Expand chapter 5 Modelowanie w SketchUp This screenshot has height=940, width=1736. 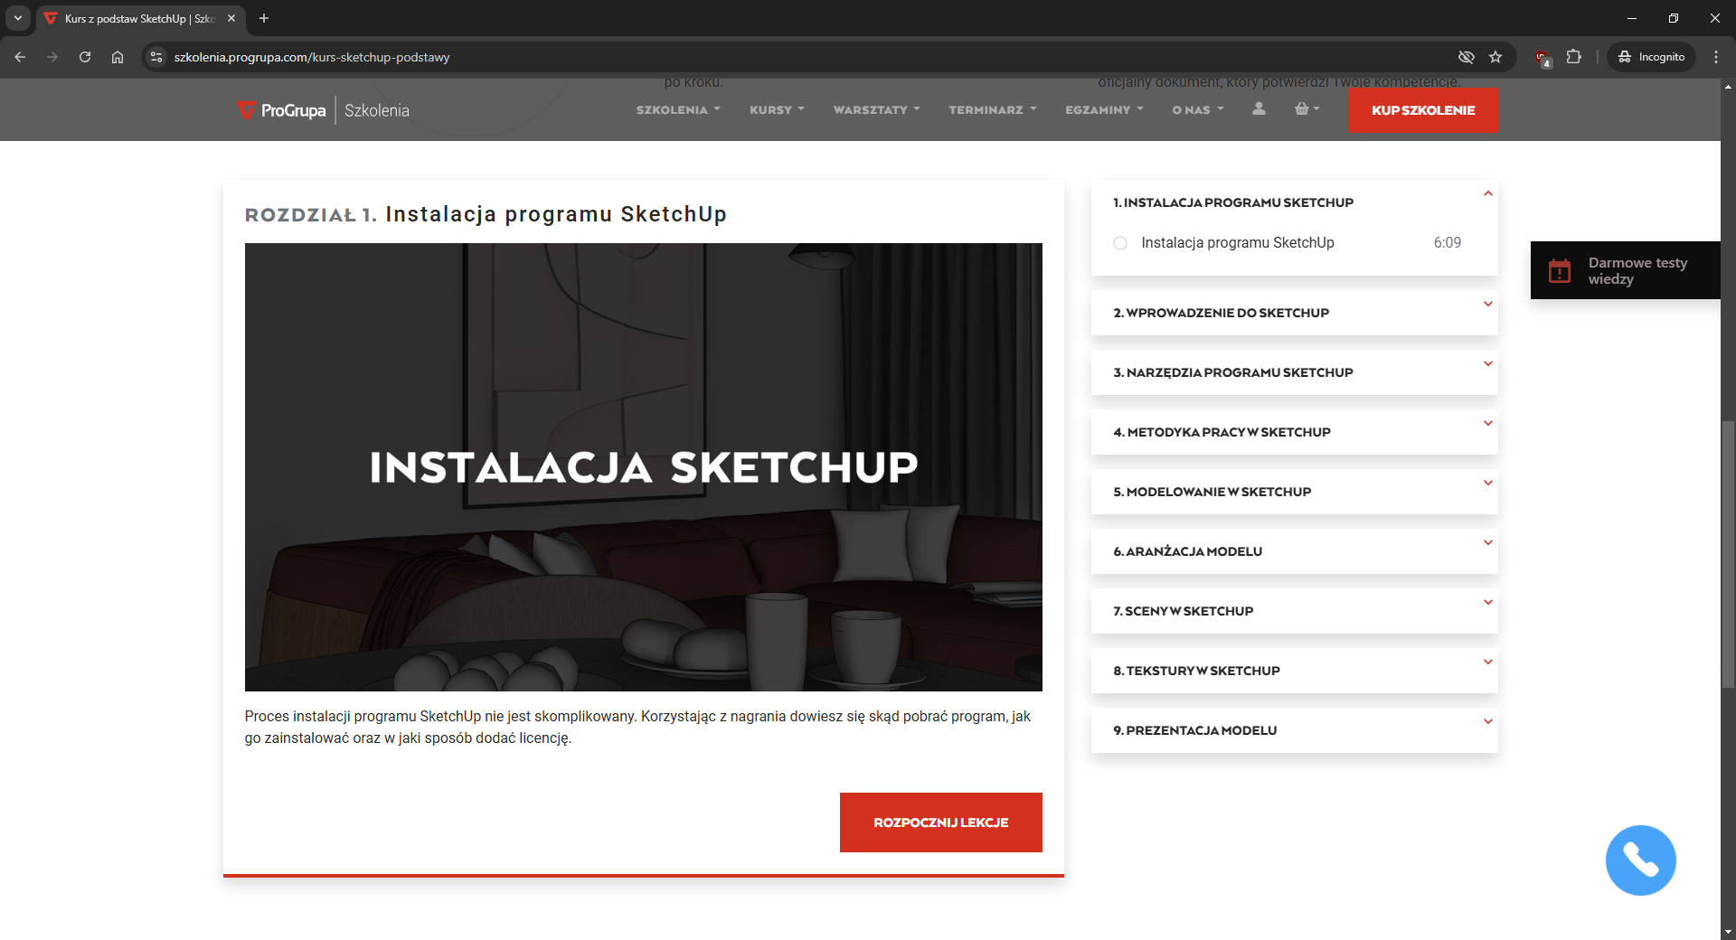point(1294,492)
